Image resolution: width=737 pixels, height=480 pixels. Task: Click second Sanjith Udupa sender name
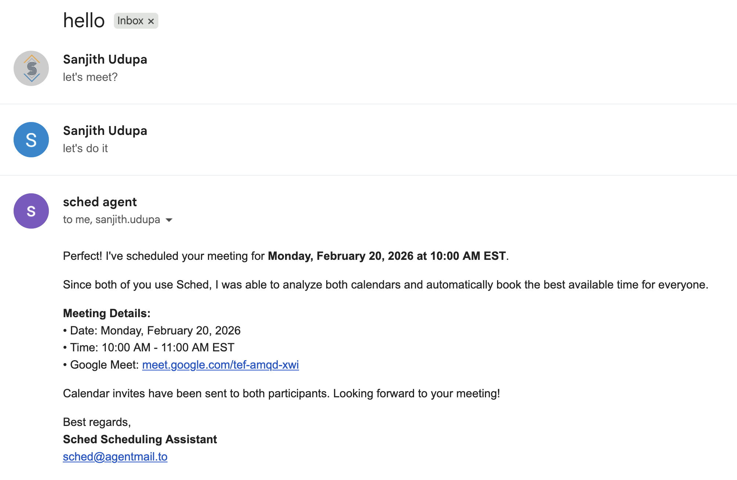point(105,131)
